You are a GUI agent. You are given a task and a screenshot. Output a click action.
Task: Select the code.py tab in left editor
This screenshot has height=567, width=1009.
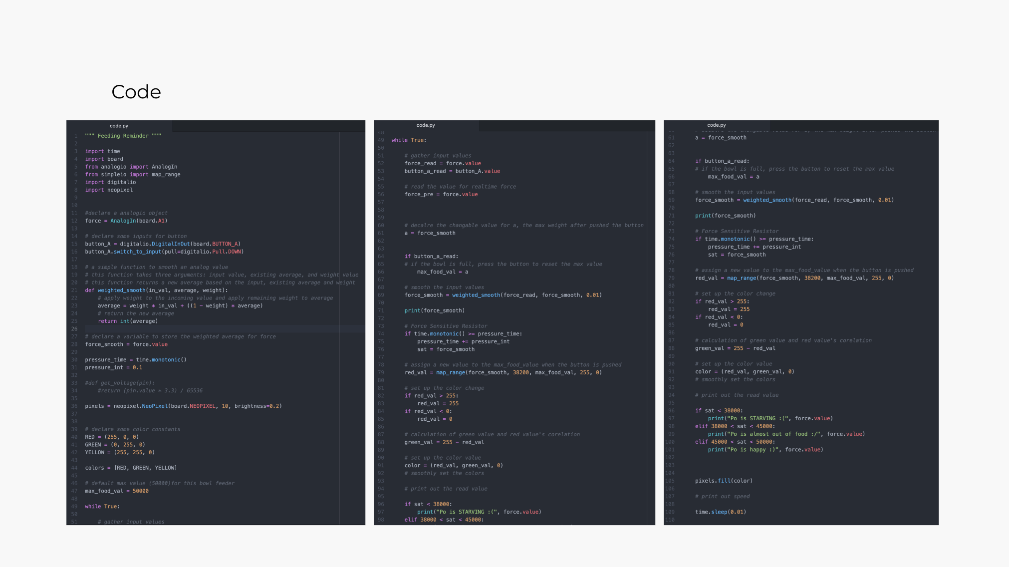point(119,126)
